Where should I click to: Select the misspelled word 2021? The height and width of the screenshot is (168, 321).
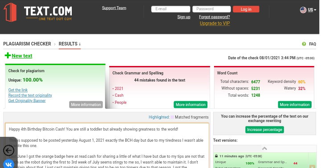(x=119, y=89)
